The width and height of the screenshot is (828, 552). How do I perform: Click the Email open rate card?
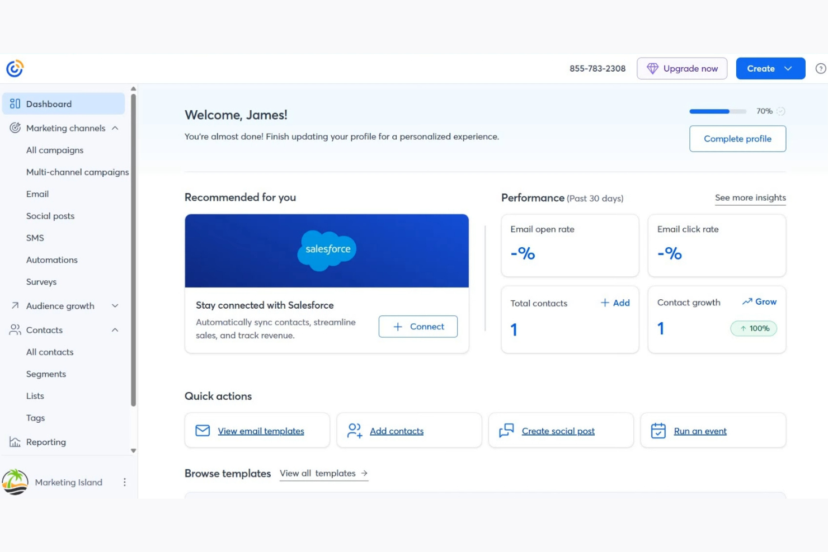tap(570, 246)
